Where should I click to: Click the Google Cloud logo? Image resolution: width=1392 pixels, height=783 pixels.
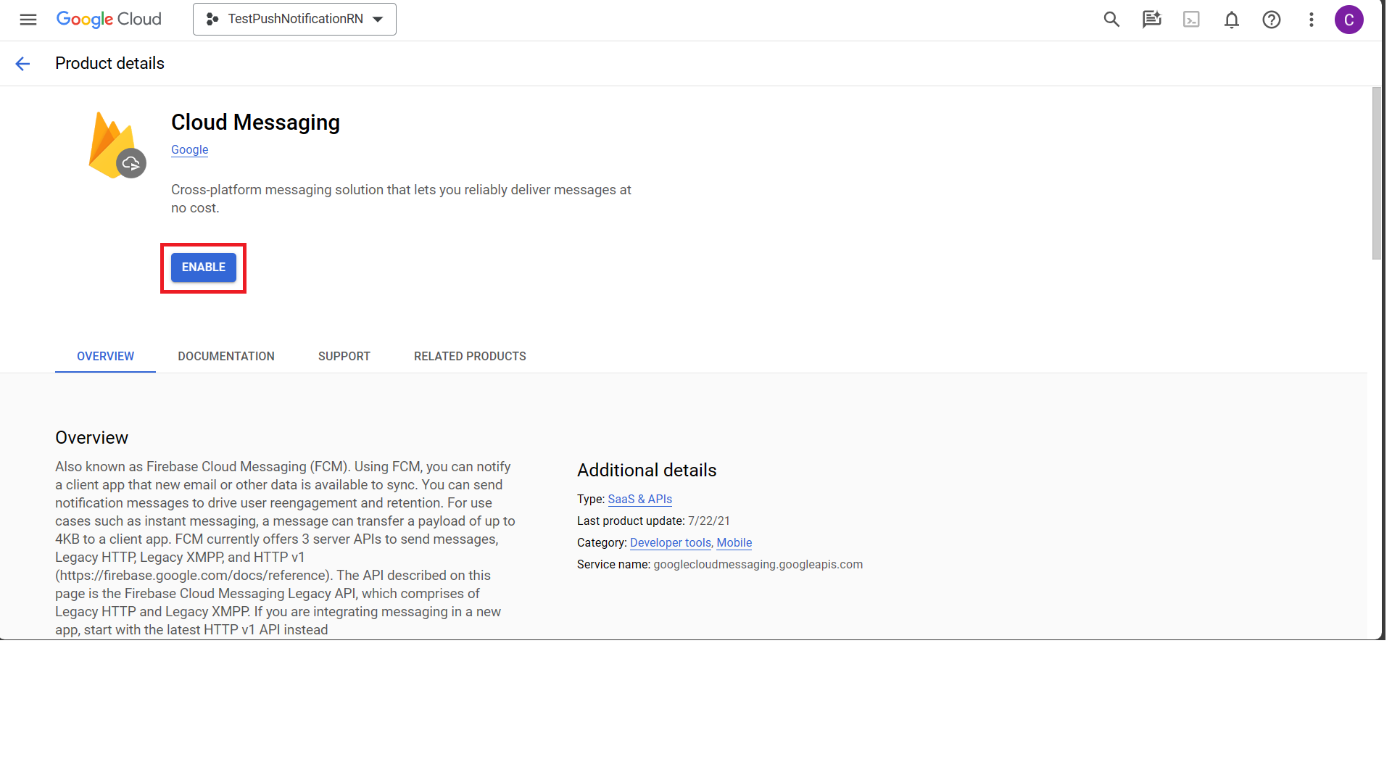pyautogui.click(x=109, y=20)
